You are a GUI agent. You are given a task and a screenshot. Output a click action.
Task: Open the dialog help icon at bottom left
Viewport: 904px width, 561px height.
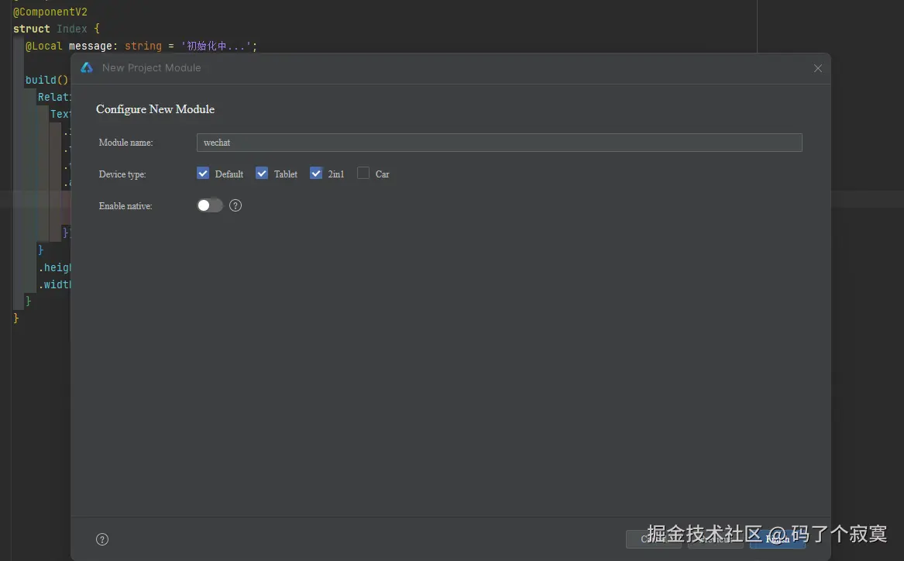102,539
